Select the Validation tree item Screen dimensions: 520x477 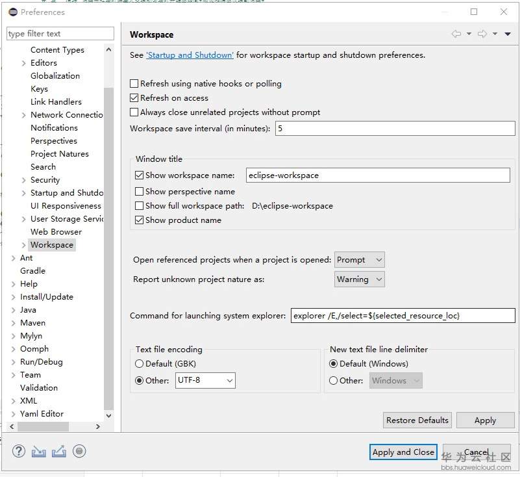tap(39, 388)
